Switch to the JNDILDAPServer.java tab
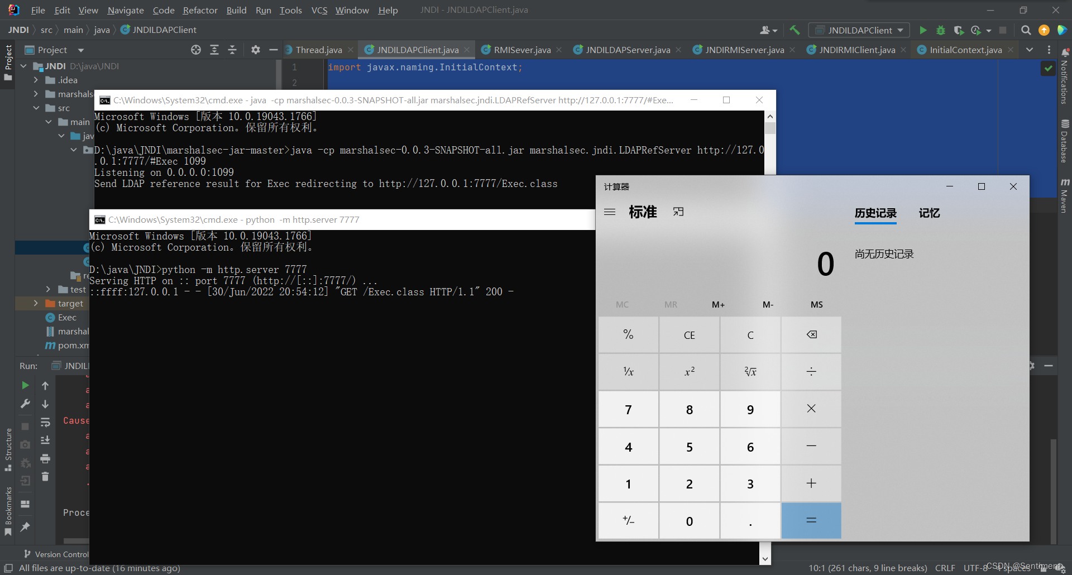The image size is (1072, 575). (x=628, y=50)
